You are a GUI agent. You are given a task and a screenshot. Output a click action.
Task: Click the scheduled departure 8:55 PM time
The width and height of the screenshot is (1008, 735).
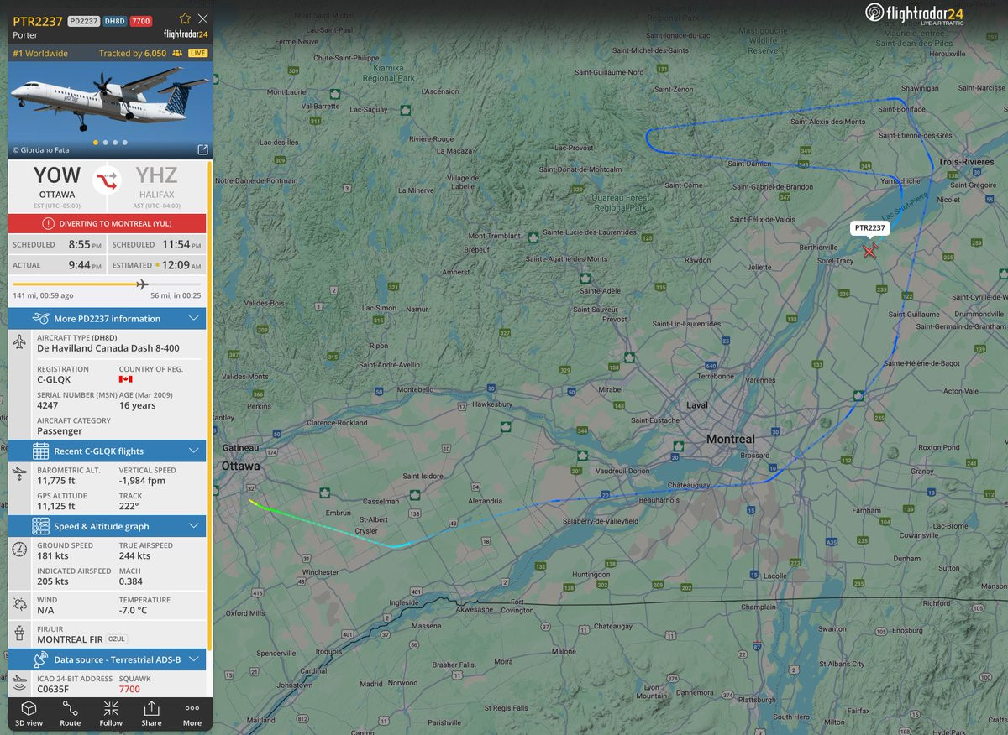coord(84,244)
